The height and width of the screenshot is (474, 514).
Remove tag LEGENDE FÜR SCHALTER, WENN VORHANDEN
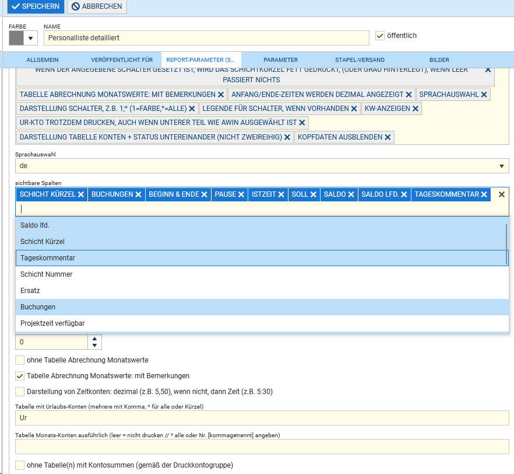[x=354, y=109]
